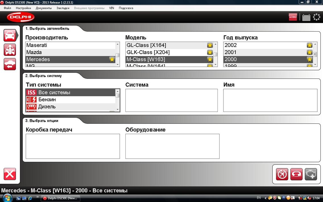Viewport: 323px width, 202px height.
Task: Toggle the Mercedes favorite star
Action: (112, 59)
